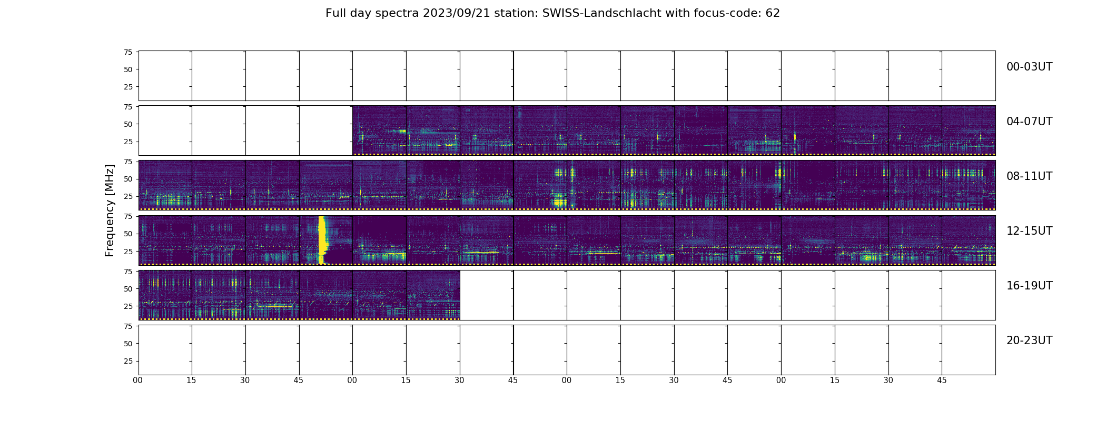Click the 25 tick of the 08-11UT row
Viewport: 1106px width, 421px height.
pyautogui.click(x=127, y=196)
